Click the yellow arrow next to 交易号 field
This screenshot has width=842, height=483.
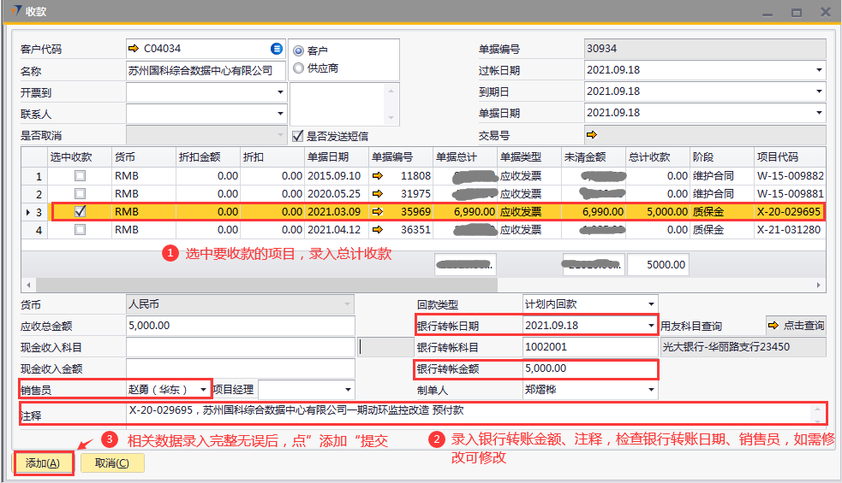point(592,134)
